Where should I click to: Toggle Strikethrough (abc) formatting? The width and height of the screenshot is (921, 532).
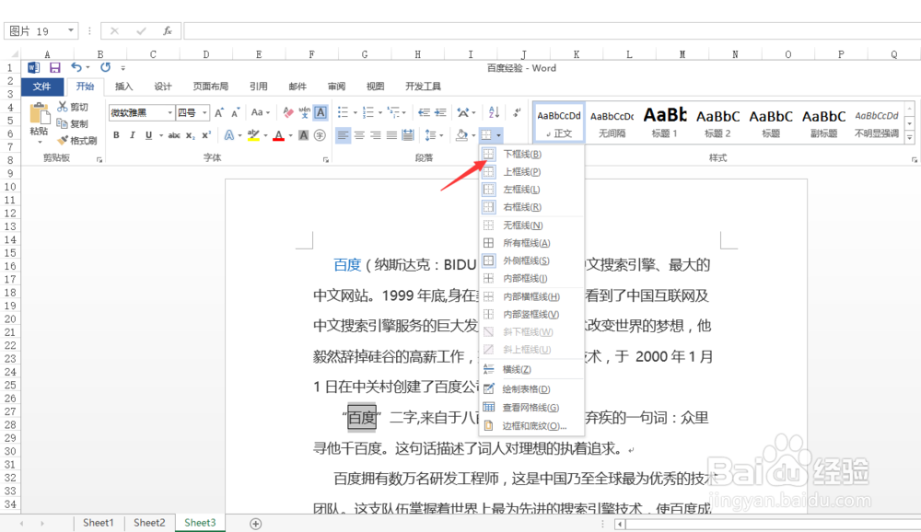tap(174, 135)
